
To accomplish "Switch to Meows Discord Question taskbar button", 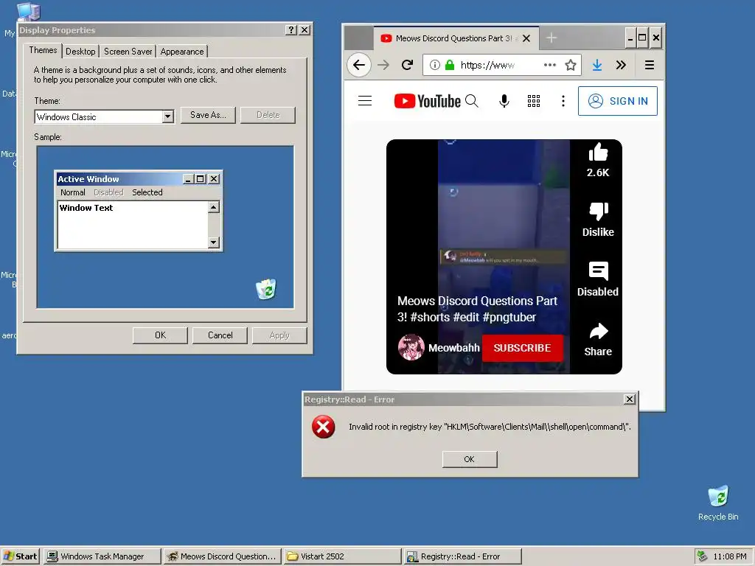I will [x=222, y=556].
